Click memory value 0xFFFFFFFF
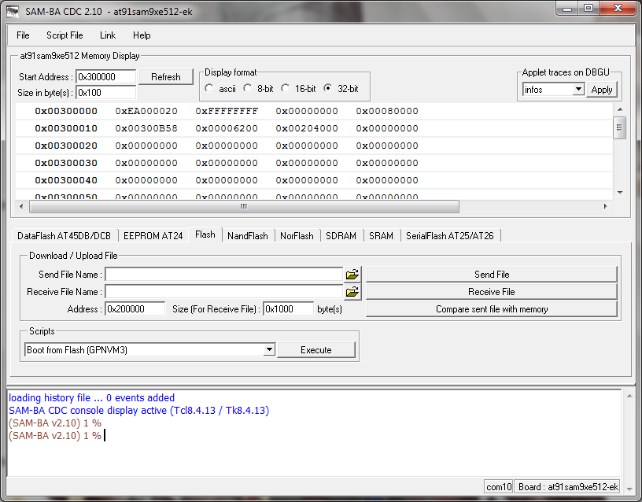The image size is (642, 502). click(x=227, y=111)
